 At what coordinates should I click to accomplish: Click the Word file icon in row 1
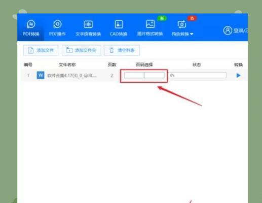pyautogui.click(x=41, y=75)
